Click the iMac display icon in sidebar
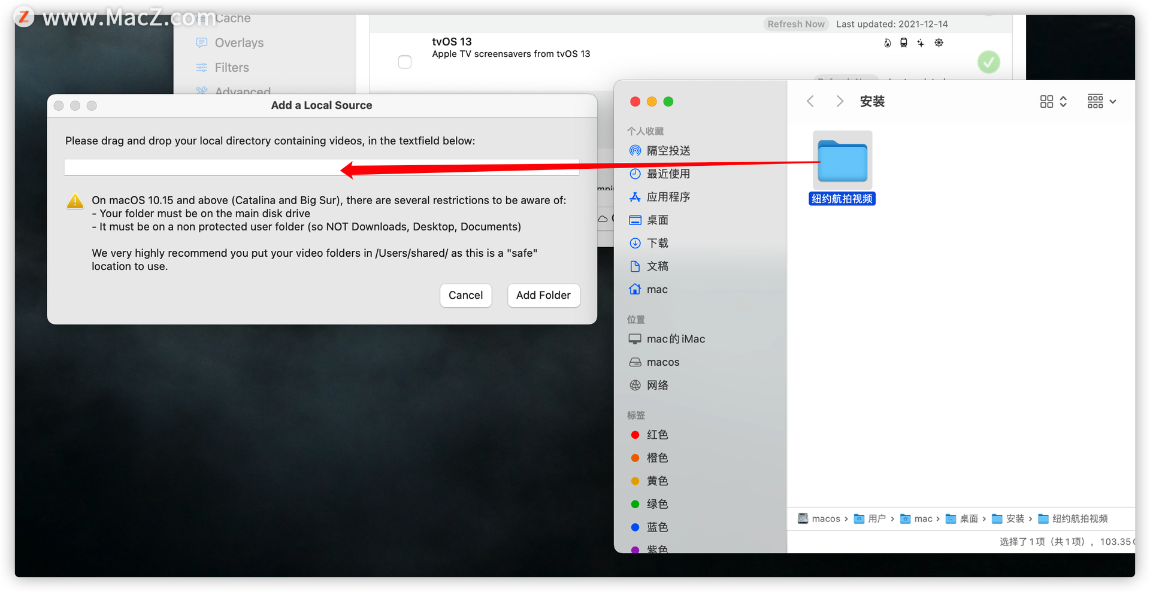The image size is (1150, 592). click(635, 339)
